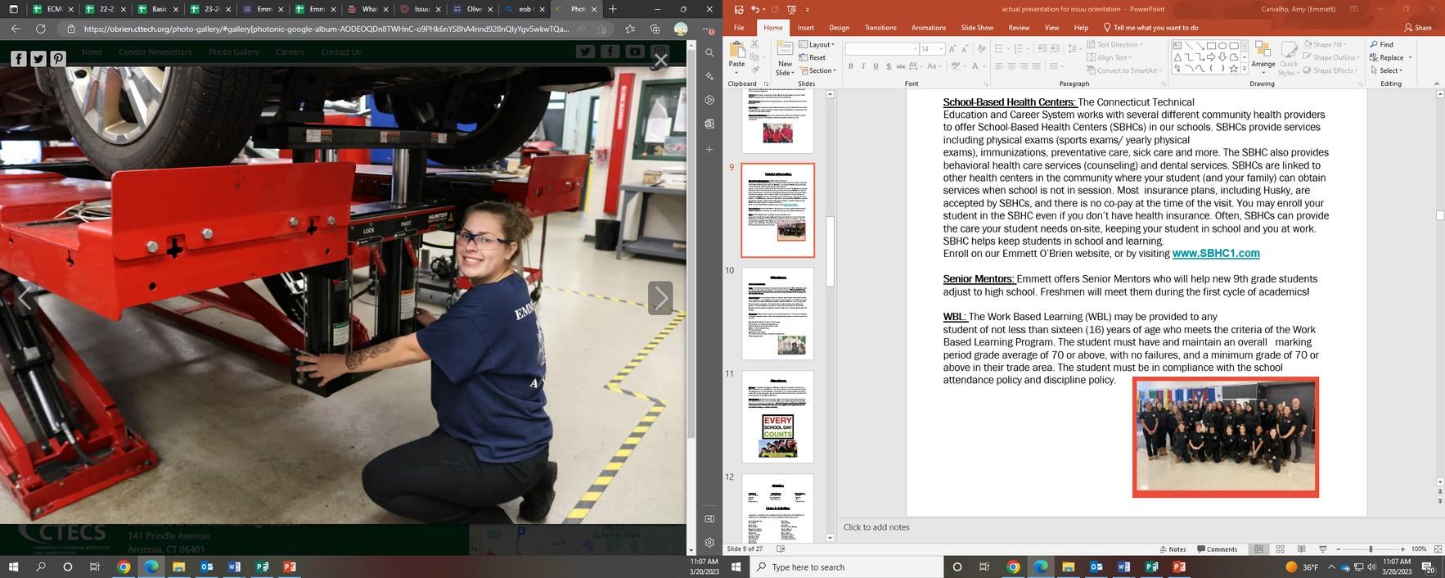Viewport: 1445px width, 578px height.
Task: Open the Transitions ribbon tab
Action: coord(880,28)
